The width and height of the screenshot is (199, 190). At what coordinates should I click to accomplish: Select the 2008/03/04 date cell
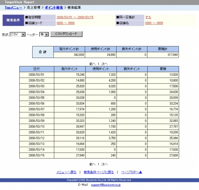click(37, 92)
